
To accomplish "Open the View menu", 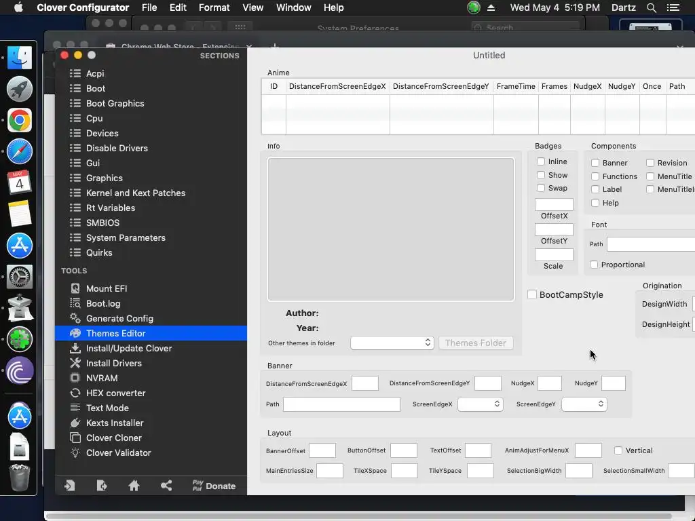I will (253, 7).
